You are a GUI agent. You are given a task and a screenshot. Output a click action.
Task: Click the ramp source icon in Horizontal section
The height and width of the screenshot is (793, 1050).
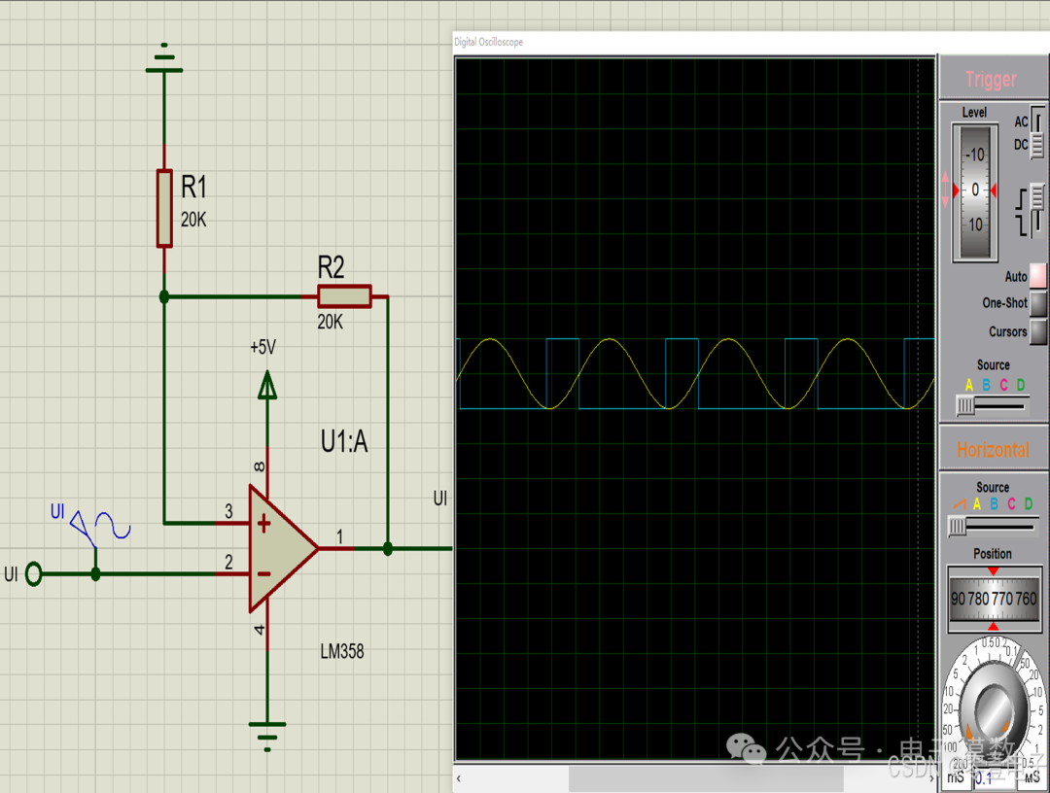(x=959, y=504)
